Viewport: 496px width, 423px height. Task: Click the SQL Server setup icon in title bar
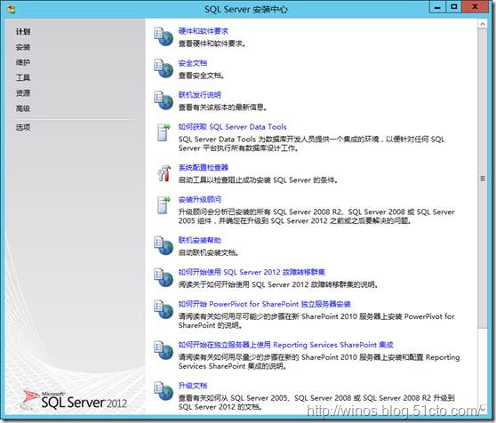[x=12, y=9]
